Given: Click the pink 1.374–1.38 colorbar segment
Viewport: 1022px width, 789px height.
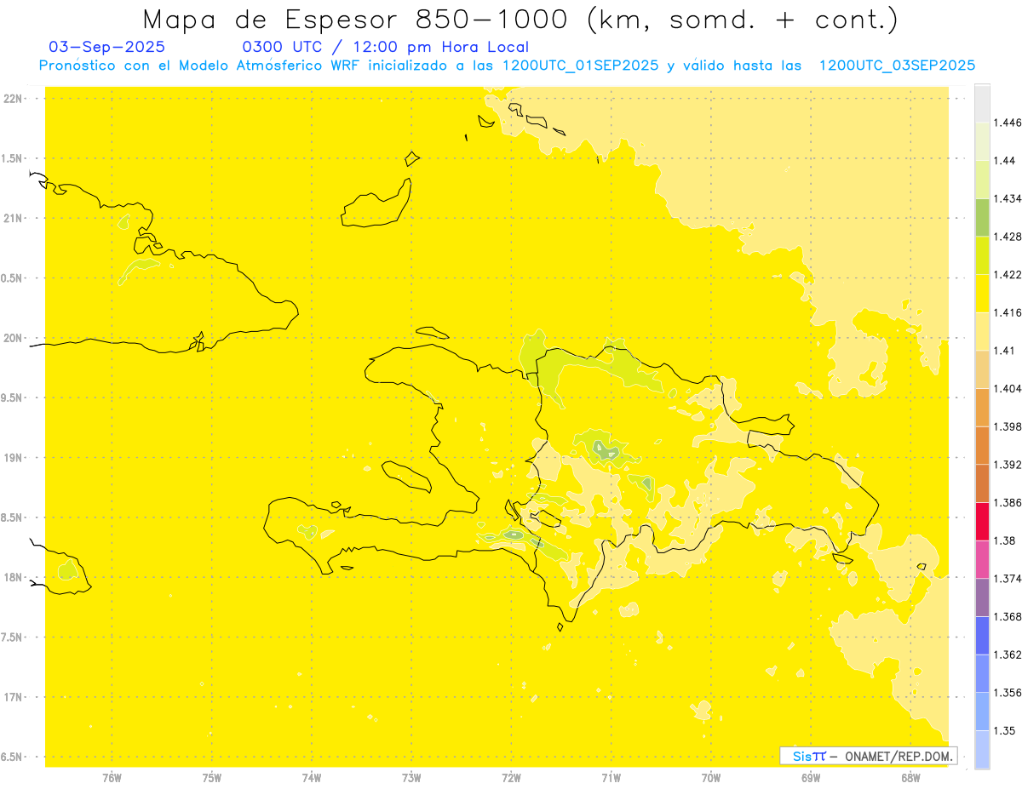Looking at the screenshot, I should (x=982, y=559).
